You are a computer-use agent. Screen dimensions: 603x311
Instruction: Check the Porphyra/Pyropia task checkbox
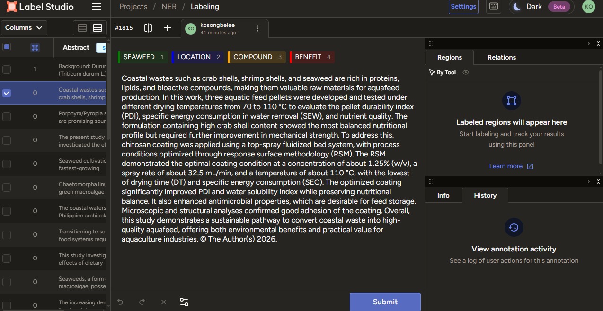coord(7,117)
